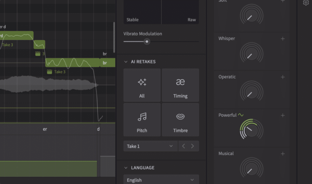Select the small green note after first note
Image resolution: width=312 pixels, height=184 pixels.
(39, 45)
